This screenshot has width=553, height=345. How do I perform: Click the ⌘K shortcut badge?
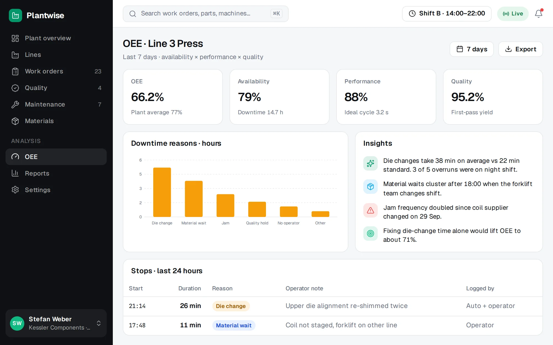[x=276, y=14]
